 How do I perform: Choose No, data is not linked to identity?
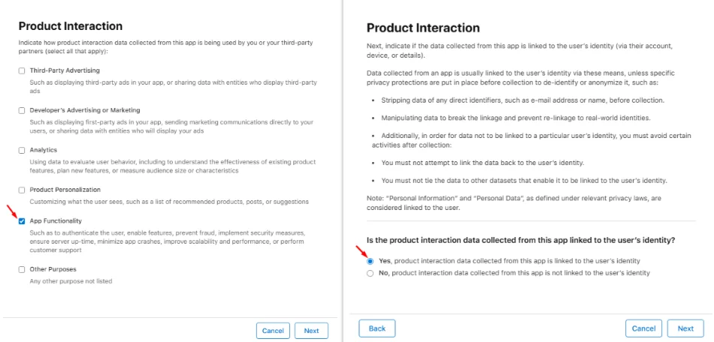click(x=370, y=273)
